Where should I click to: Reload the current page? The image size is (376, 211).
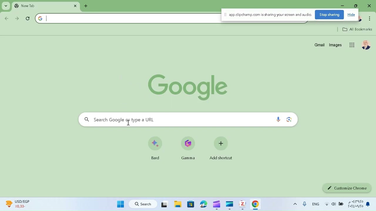[x=28, y=18]
